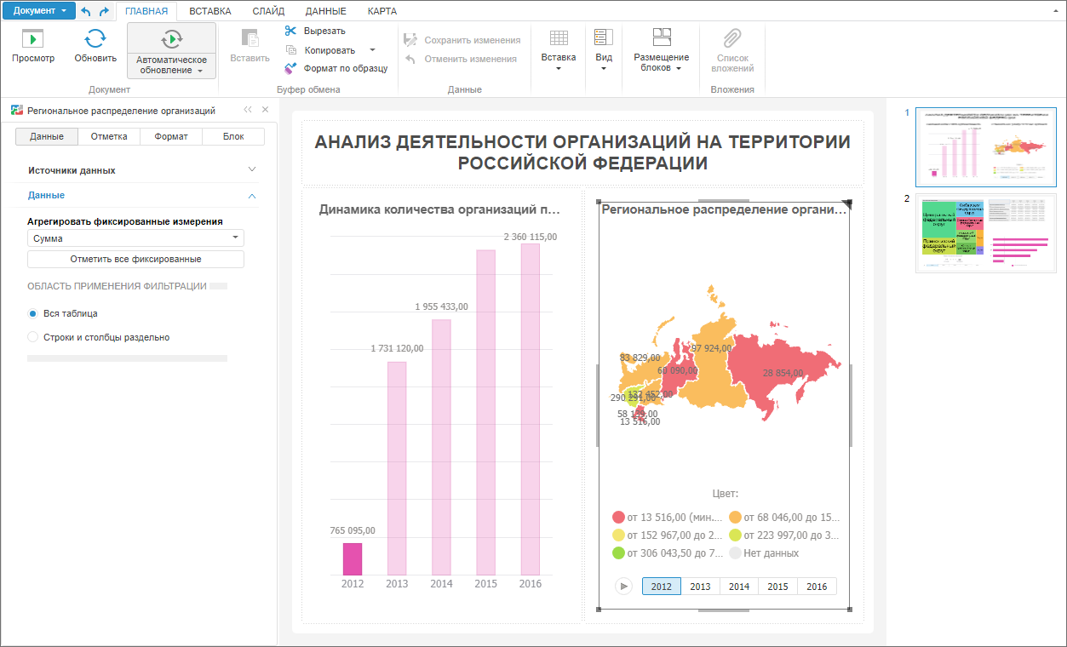Image resolution: width=1067 pixels, height=647 pixels.
Task: Open the Сумма aggregation dropdown
Action: 135,239
